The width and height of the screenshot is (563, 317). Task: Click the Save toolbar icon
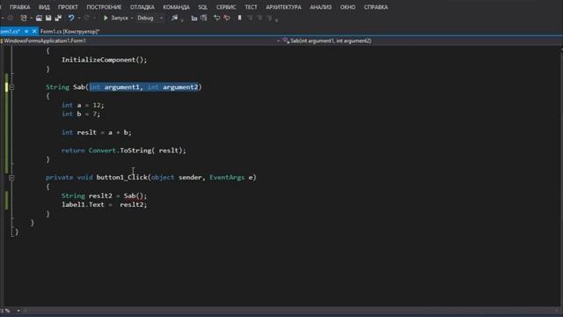48,18
